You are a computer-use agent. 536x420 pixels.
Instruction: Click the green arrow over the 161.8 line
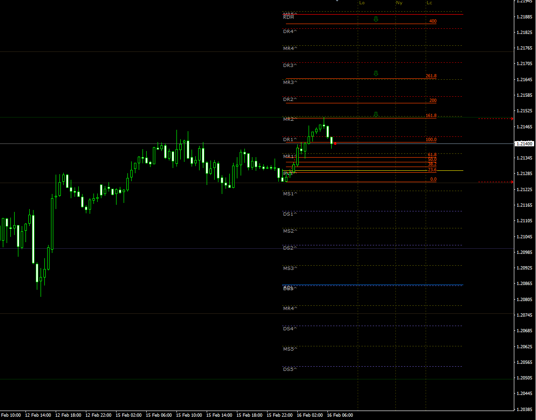[376, 113]
